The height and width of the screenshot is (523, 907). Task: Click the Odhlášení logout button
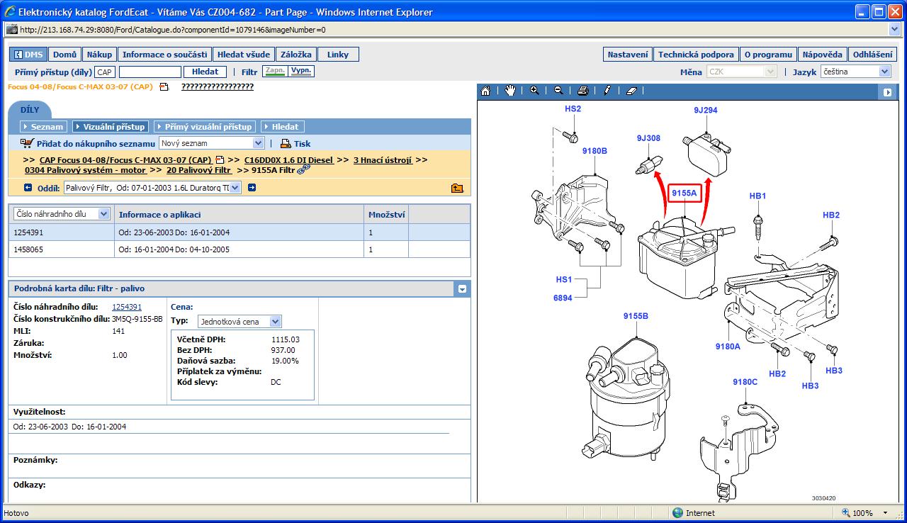pyautogui.click(x=872, y=55)
